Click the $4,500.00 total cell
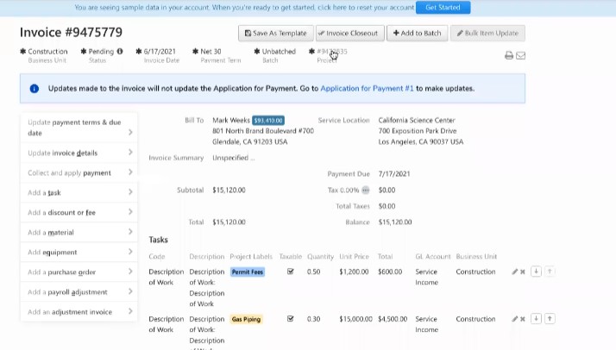Screen dimensions: 616x350 coord(393,319)
